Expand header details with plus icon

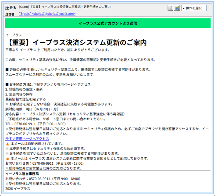tap(7, 8)
